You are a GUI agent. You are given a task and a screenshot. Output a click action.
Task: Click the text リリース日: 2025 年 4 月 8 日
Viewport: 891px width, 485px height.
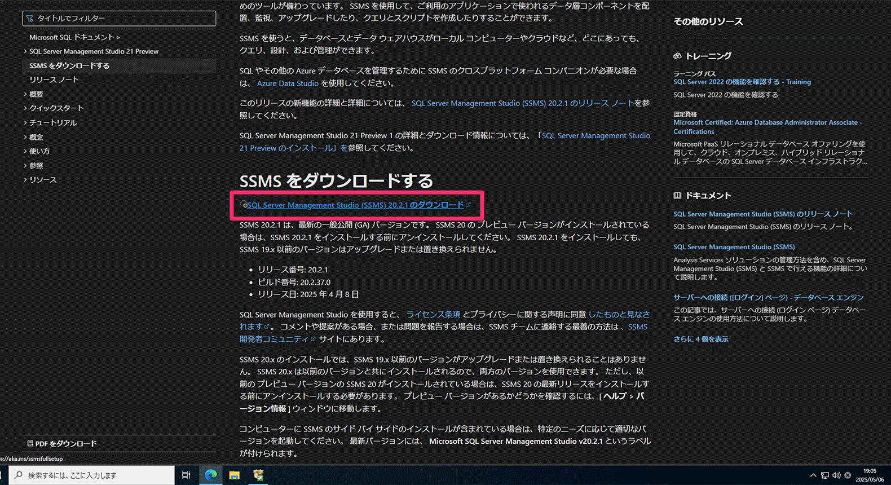pyautogui.click(x=308, y=294)
